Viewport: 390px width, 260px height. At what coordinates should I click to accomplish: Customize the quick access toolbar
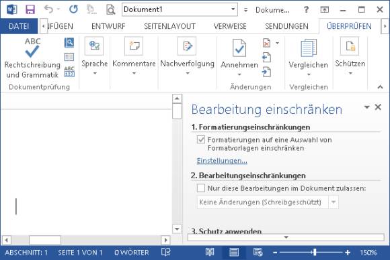point(245,10)
